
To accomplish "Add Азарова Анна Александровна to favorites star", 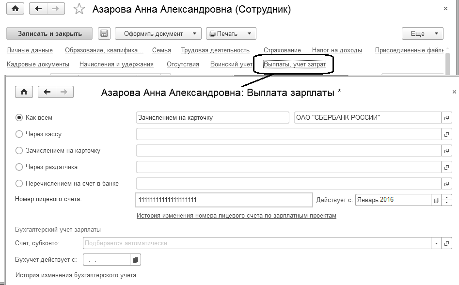I will click(79, 9).
